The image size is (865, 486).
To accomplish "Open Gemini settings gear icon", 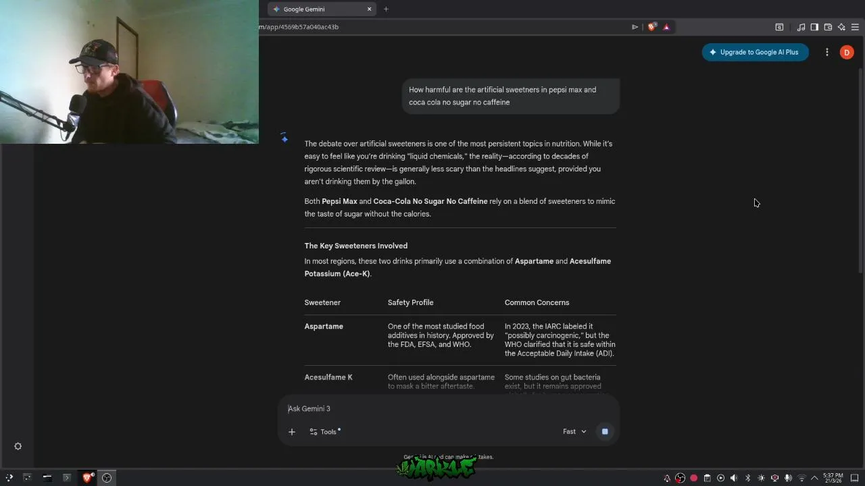I will click(x=18, y=446).
